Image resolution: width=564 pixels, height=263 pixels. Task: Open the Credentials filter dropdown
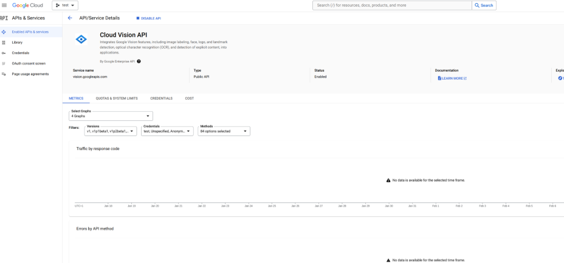tap(167, 131)
